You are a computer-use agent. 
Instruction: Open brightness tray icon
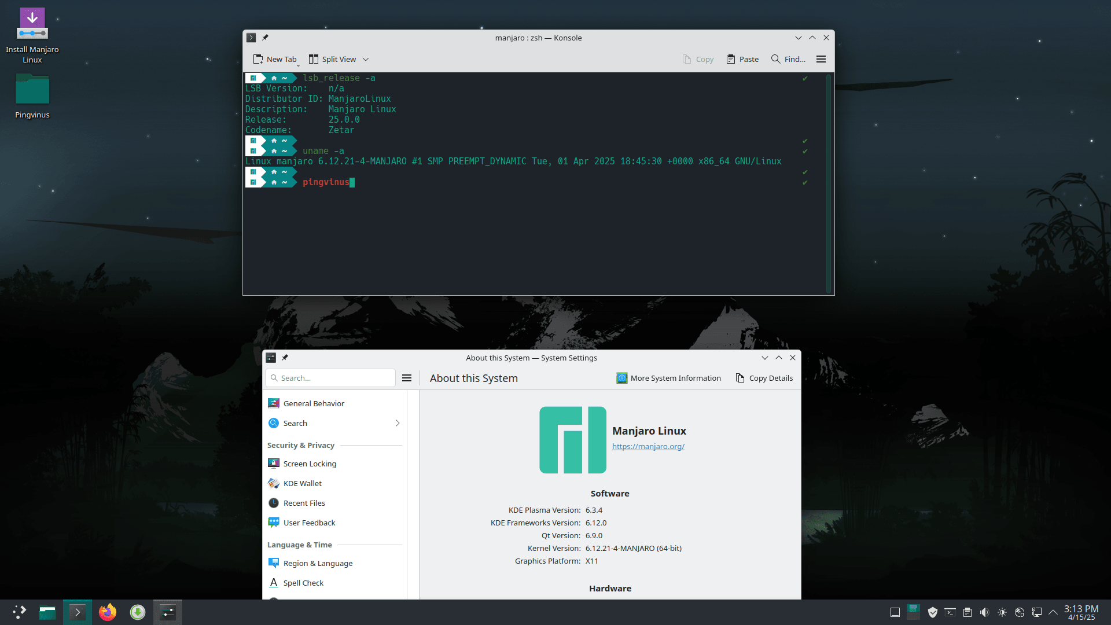[1002, 612]
